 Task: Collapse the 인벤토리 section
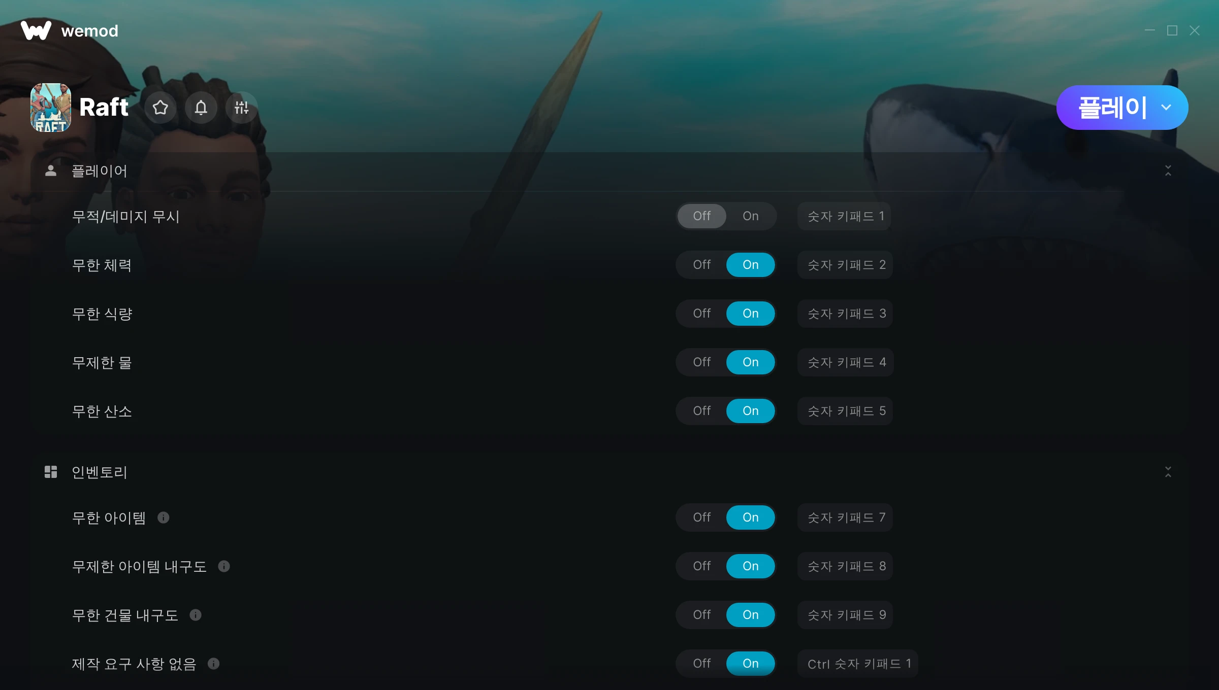point(1168,472)
